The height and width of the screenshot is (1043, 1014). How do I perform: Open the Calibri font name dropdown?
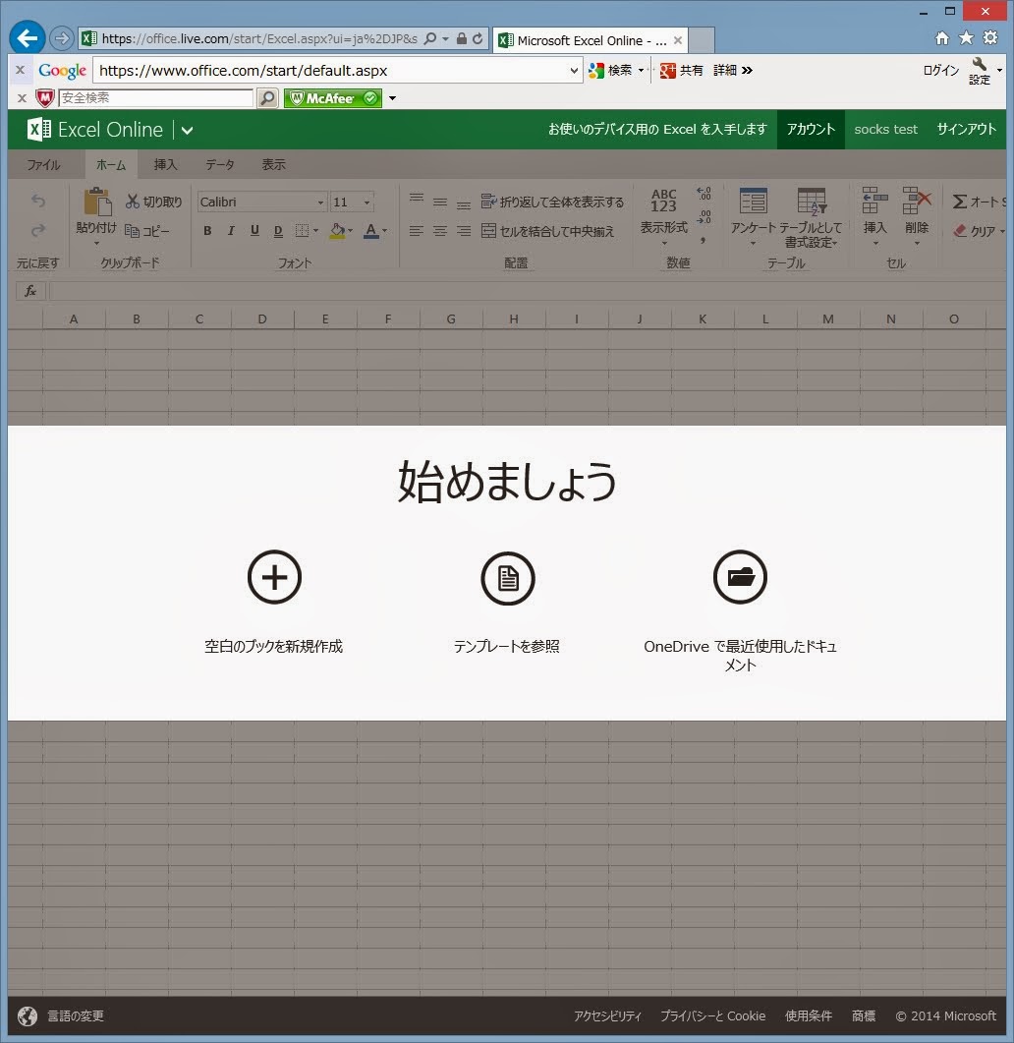320,203
